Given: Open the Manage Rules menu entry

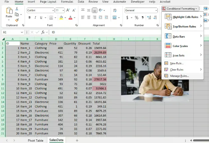Looking at the screenshot, I should coord(179,76).
